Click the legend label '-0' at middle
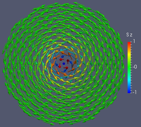This screenshot has width=141, height=127. pos(135,67)
